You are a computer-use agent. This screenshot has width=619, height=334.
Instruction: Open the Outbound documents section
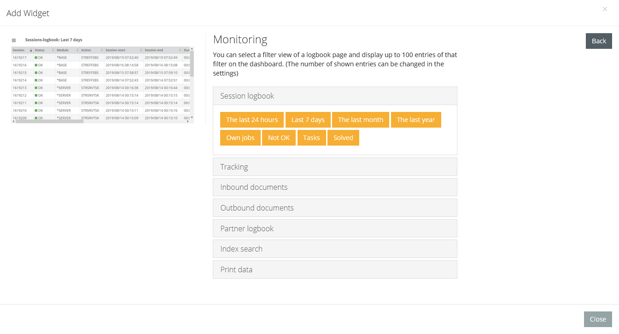click(x=335, y=208)
